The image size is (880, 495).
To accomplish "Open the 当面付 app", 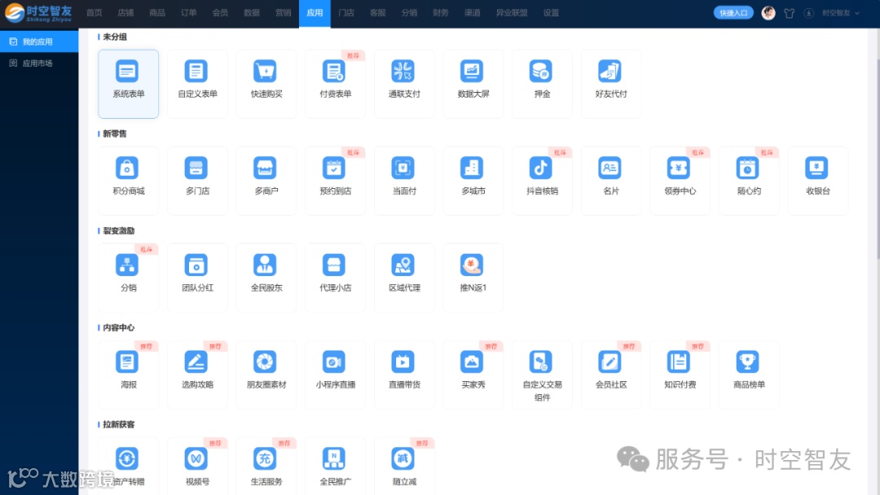I will click(404, 181).
